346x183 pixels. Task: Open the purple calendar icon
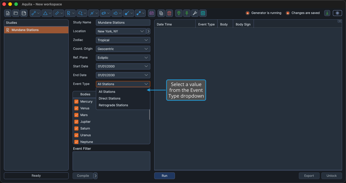click(152, 13)
